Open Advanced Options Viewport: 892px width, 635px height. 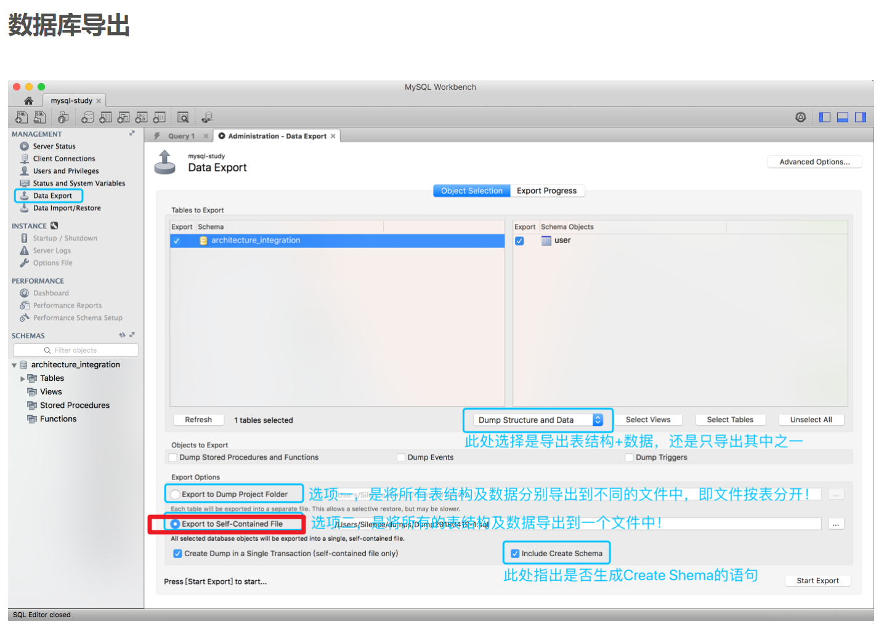pyautogui.click(x=814, y=162)
